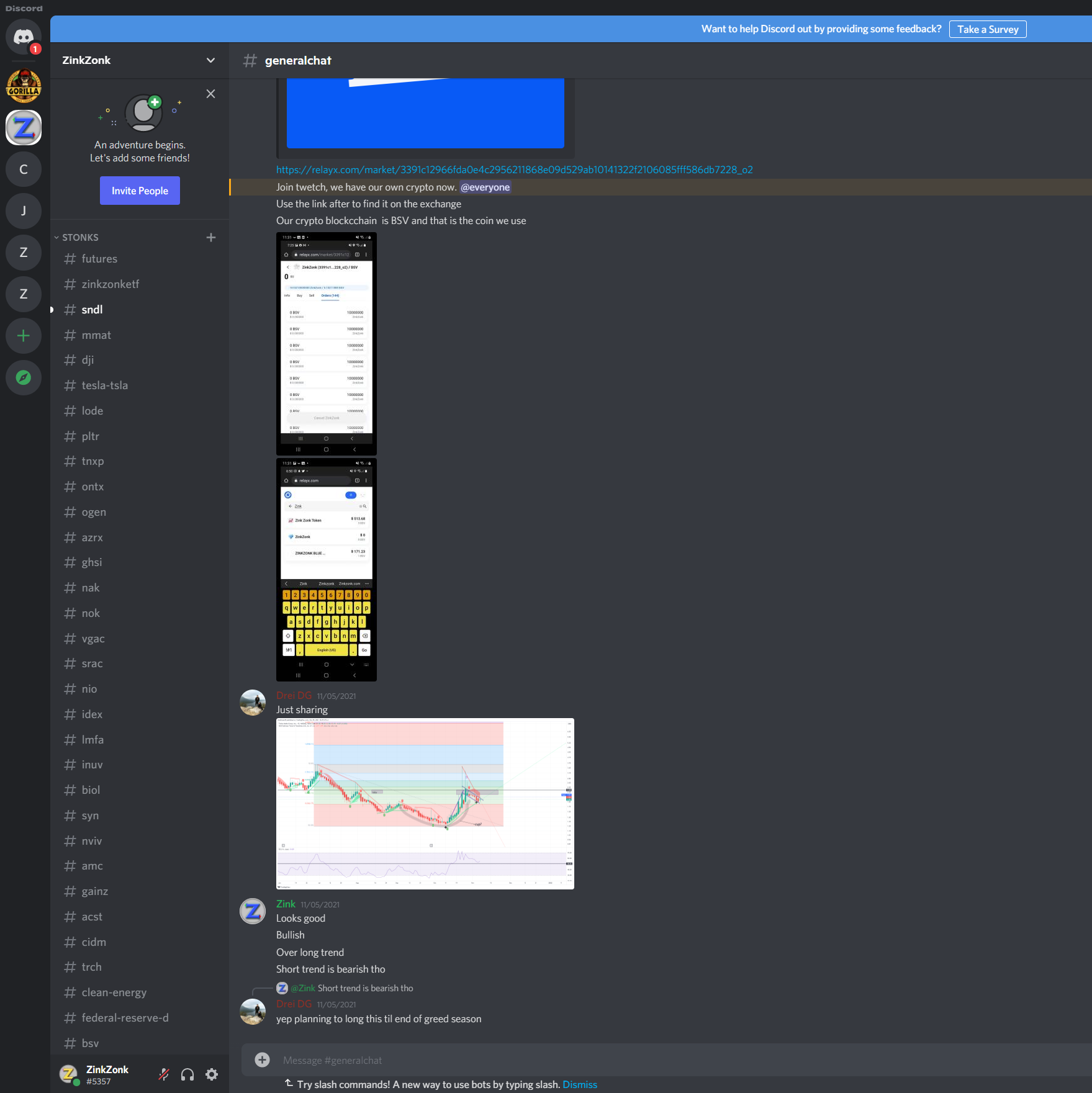Click the @everyone mention
The height and width of the screenshot is (1093, 1092).
pos(485,187)
